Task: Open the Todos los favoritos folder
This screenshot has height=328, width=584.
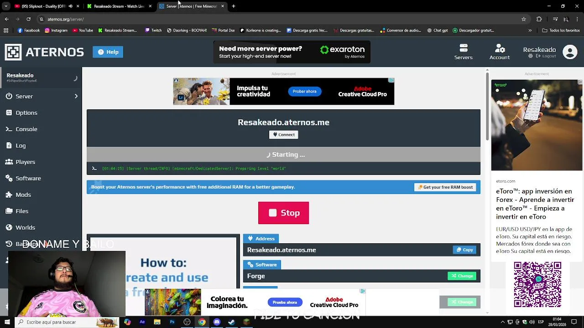Action: [x=561, y=31]
